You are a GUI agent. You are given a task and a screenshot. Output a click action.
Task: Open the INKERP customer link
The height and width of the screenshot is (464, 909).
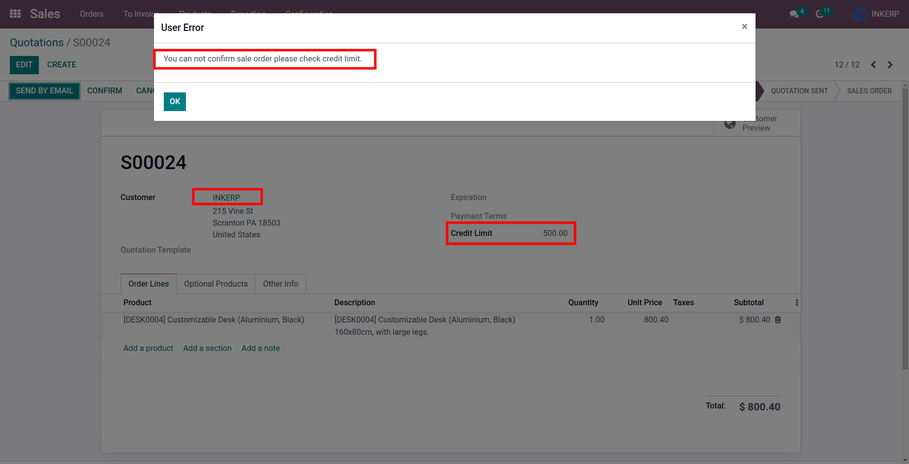(227, 198)
